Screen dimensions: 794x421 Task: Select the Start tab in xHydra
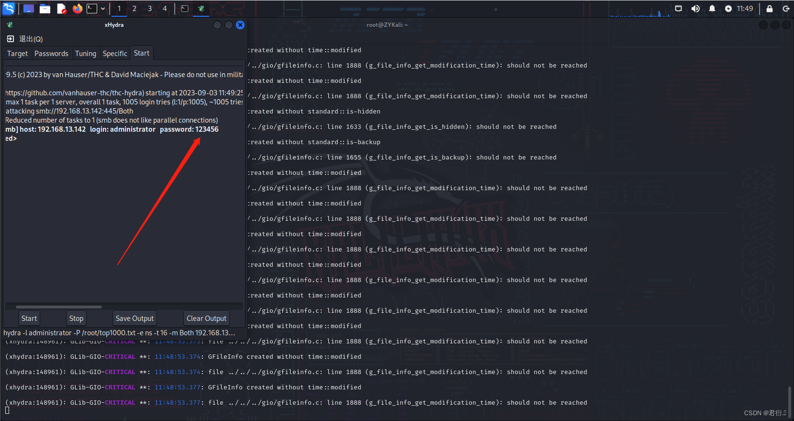coord(142,53)
